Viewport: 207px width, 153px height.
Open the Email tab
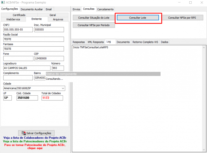[49, 9]
